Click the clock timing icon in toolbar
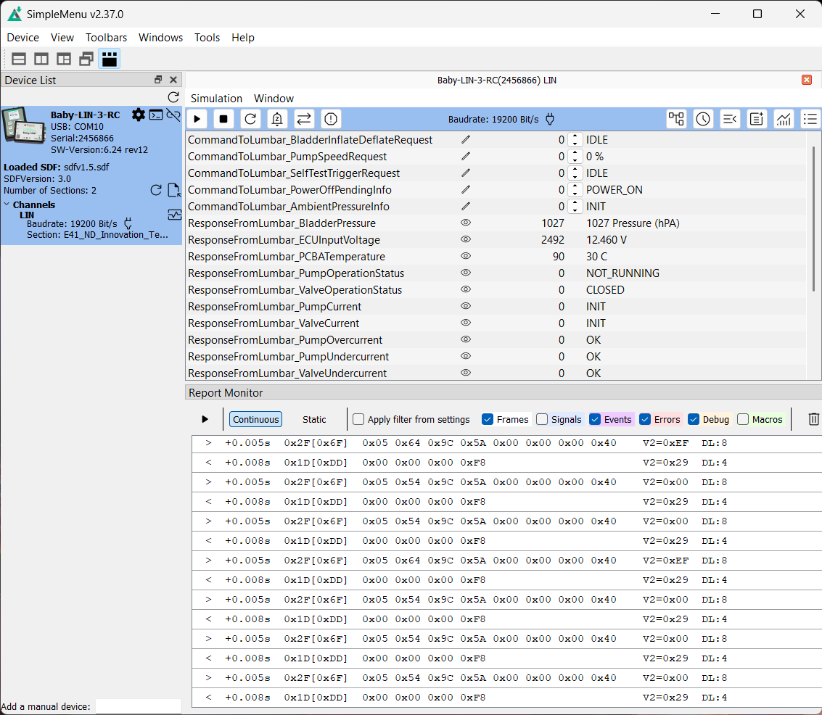This screenshot has width=822, height=715. pos(703,119)
